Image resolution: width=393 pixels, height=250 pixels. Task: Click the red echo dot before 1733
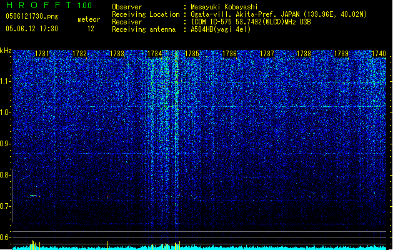point(107,197)
